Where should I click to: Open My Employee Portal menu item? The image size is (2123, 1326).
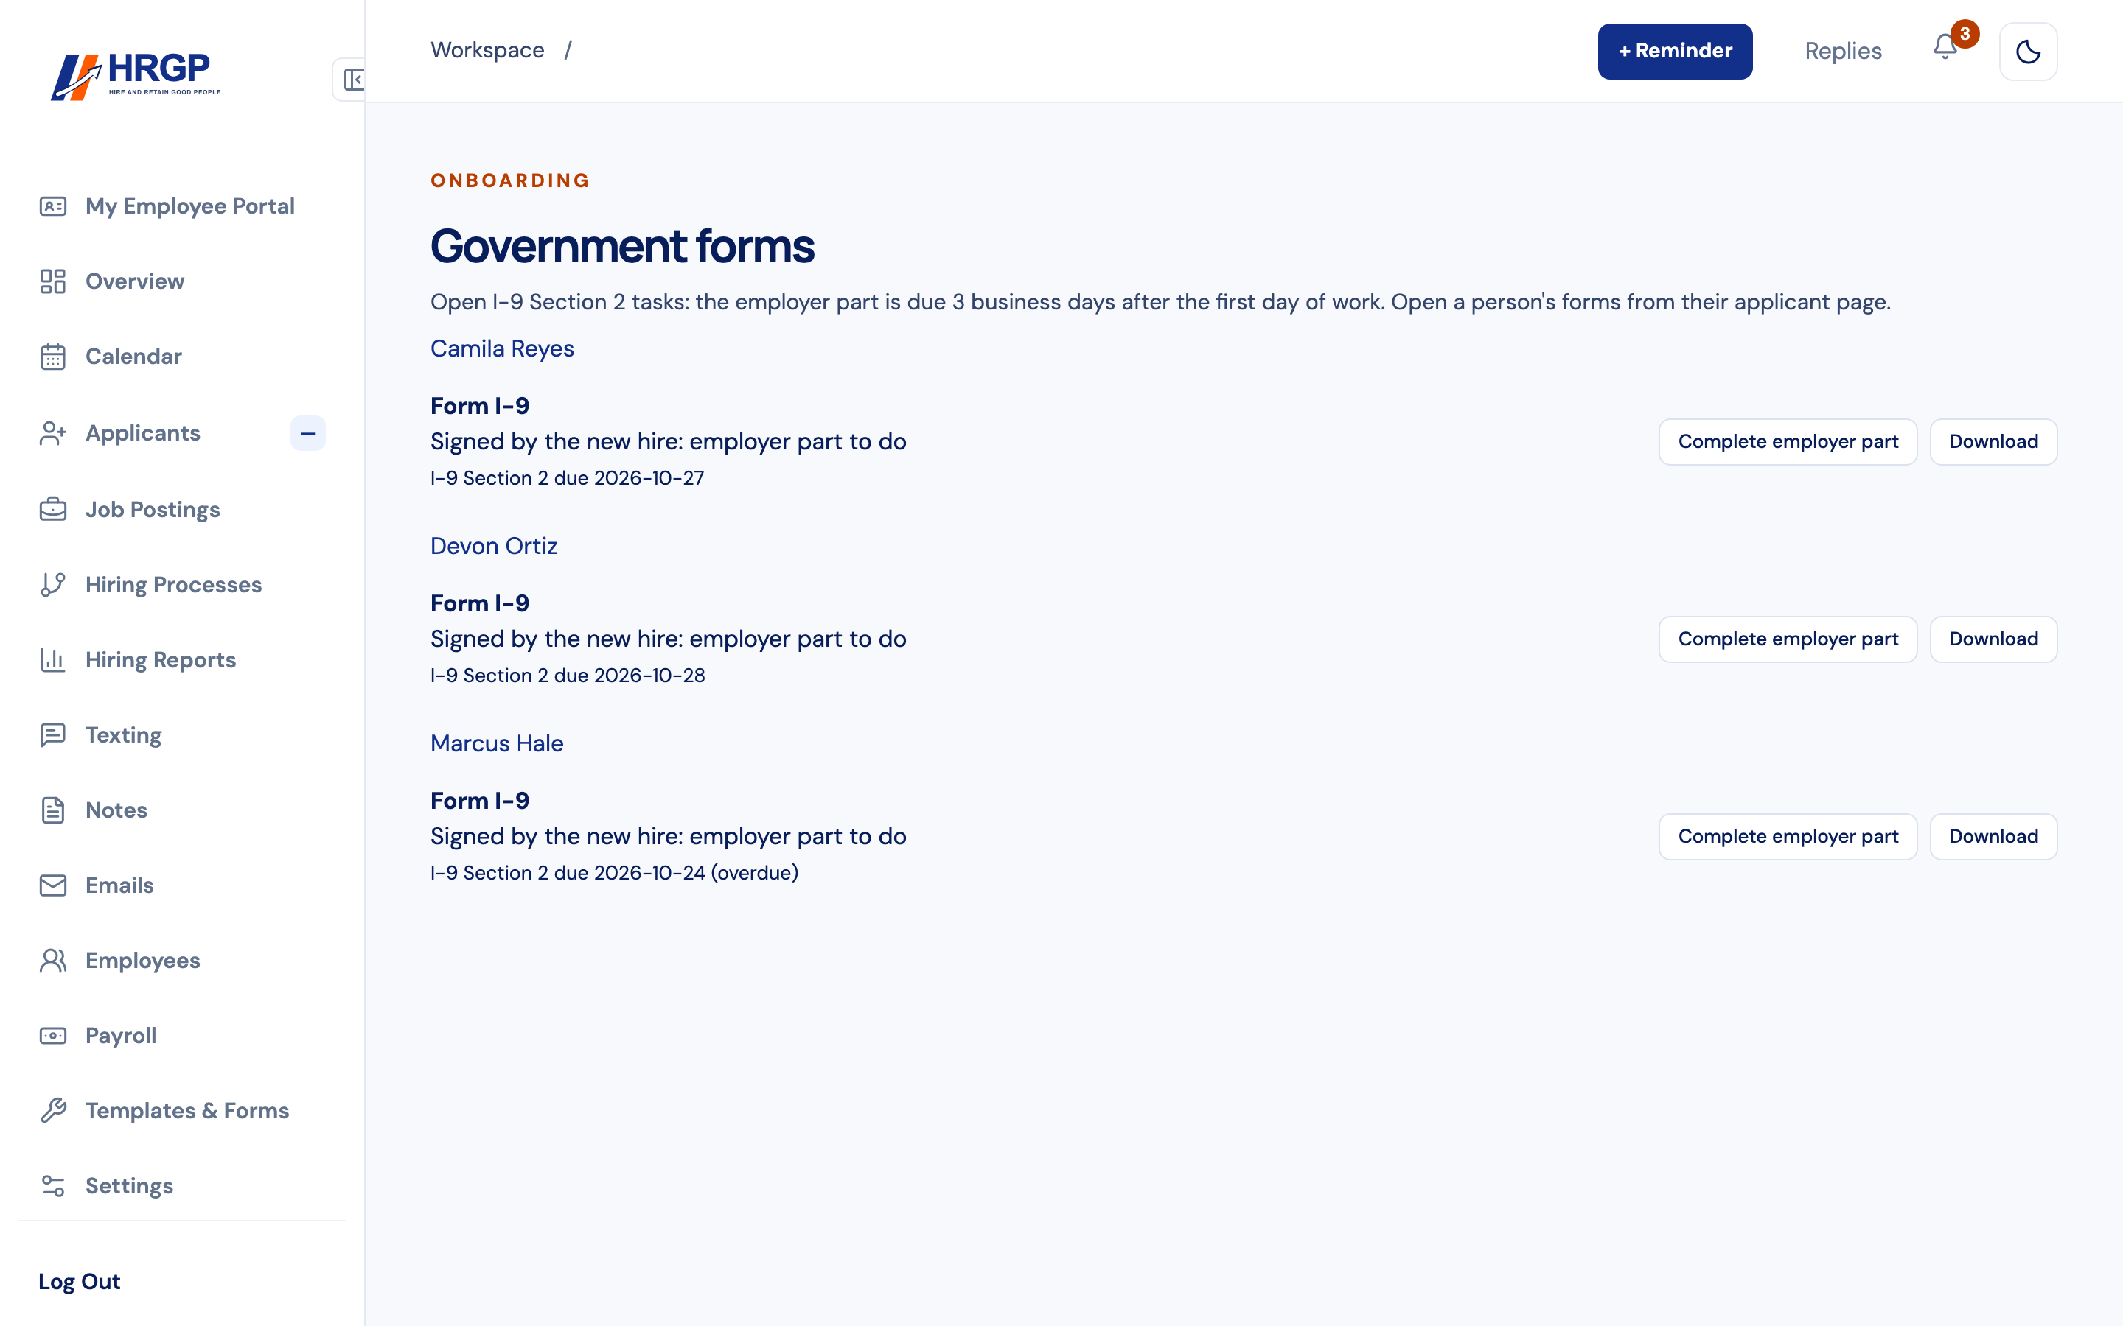click(181, 206)
